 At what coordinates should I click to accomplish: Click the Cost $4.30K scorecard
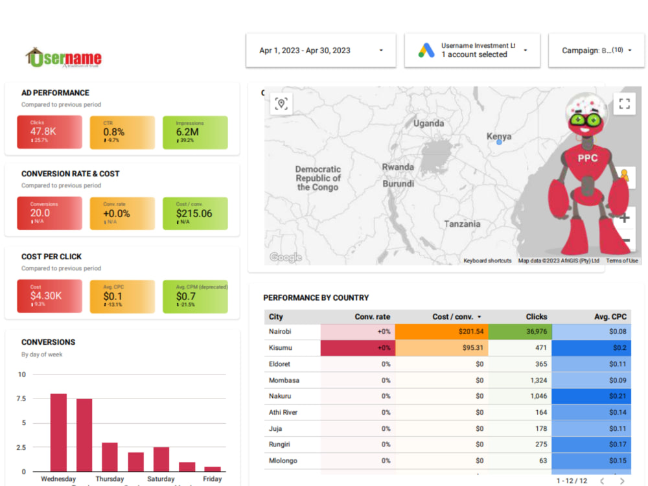click(50, 296)
